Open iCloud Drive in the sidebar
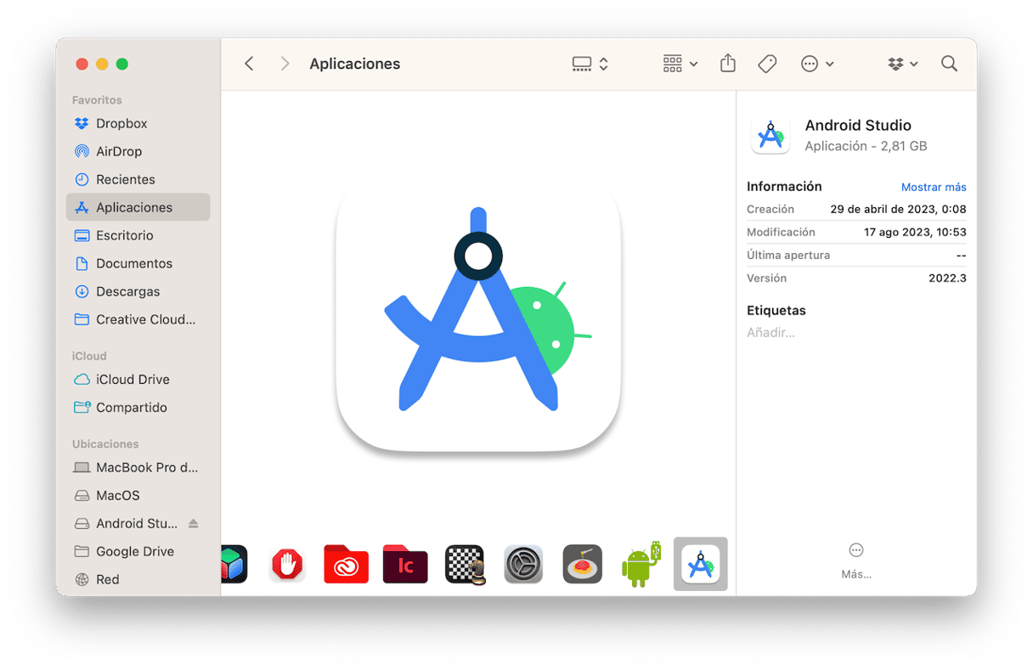This screenshot has width=1033, height=670. pyautogui.click(x=138, y=380)
